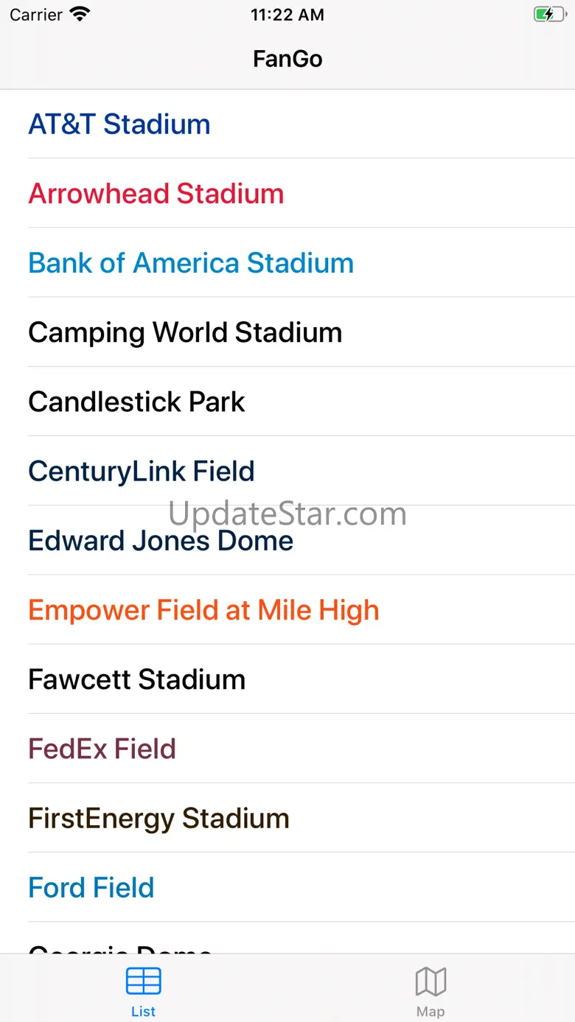
Task: Tap Ford Field in the list
Action: pos(287,886)
